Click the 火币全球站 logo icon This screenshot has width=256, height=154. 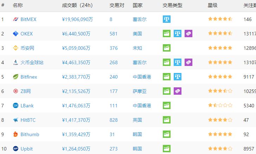coord(15,62)
